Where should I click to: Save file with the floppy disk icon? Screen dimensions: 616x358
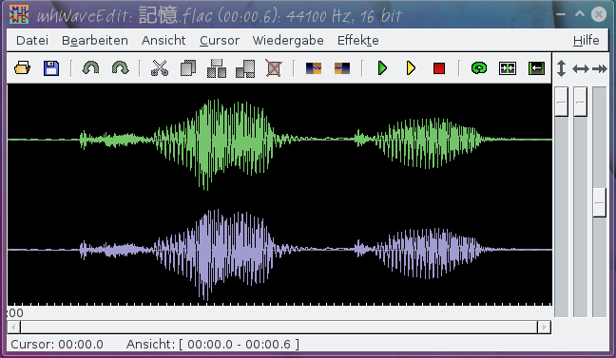pos(51,68)
